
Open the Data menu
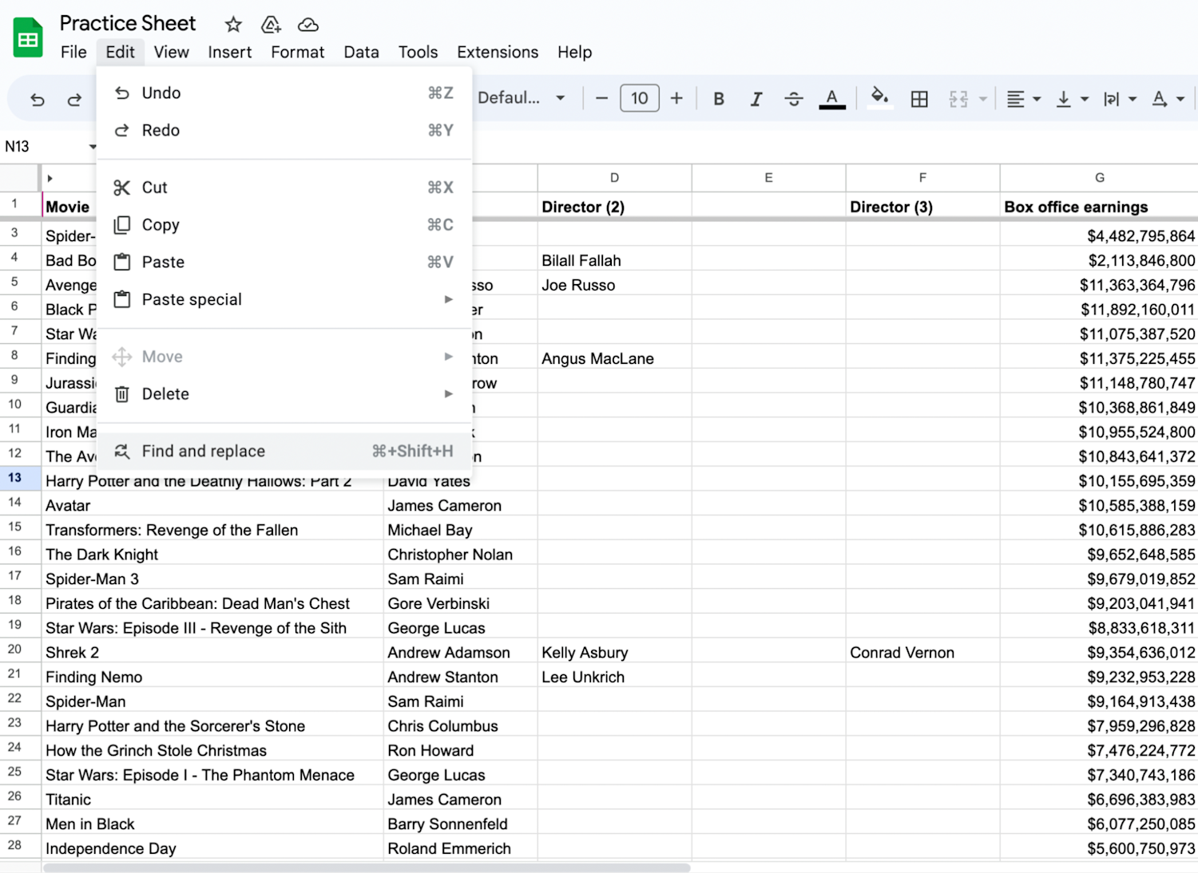[x=361, y=52]
